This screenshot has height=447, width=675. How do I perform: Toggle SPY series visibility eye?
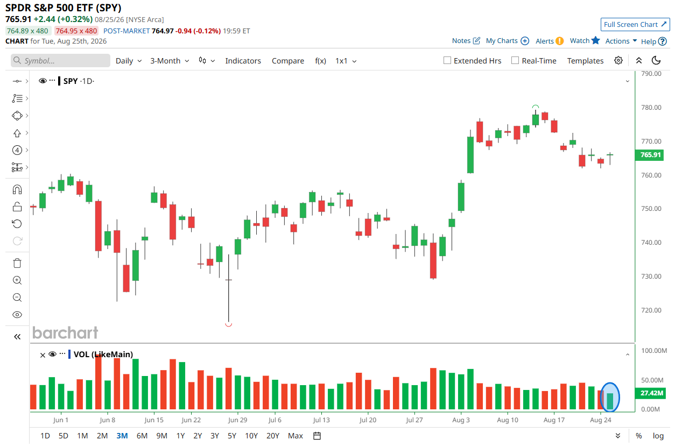(x=43, y=81)
